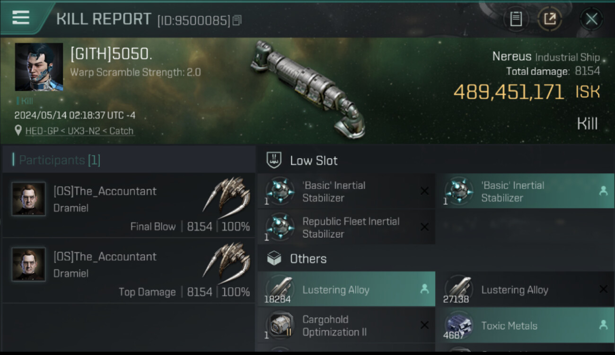Select the Nereus ship image
Viewport: 615px width, 355px height.
tap(307, 88)
